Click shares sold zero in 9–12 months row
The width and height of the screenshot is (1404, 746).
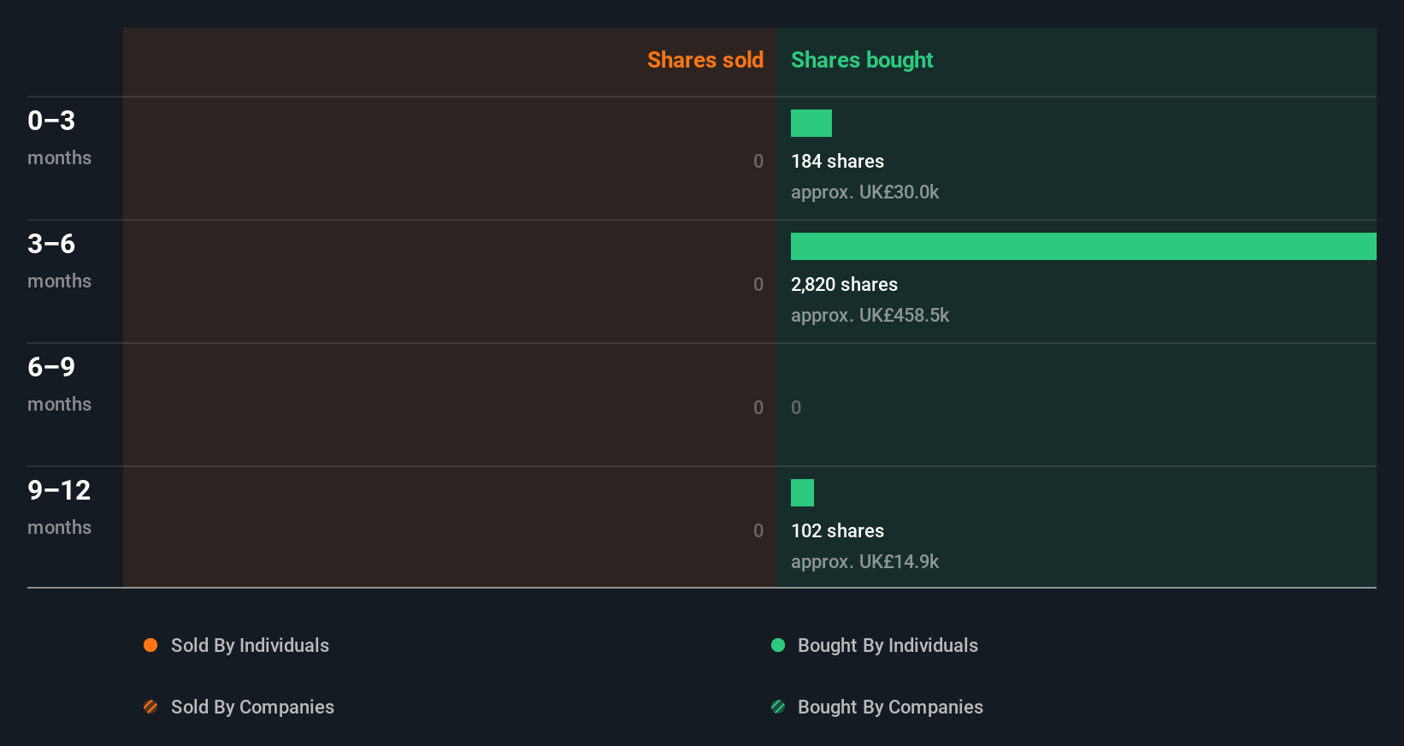point(758,530)
